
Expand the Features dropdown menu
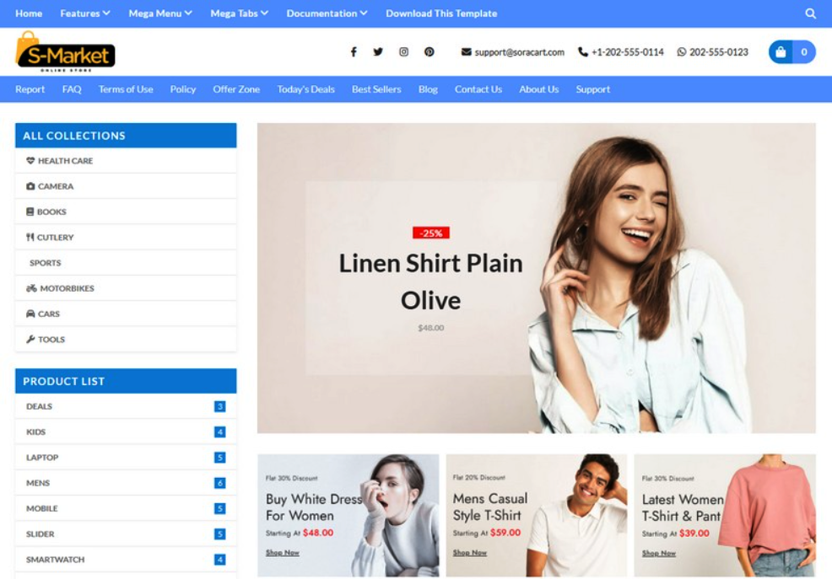tap(85, 13)
